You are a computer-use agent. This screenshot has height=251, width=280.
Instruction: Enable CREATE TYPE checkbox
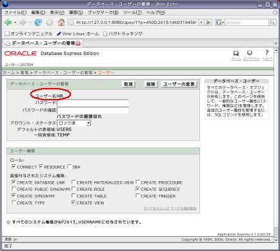pyautogui.click(x=14, y=202)
